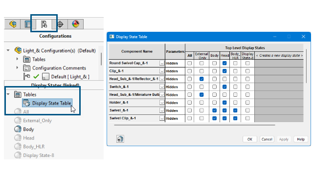This screenshot has width=313, height=176.
Task: Select the ConfigurationManager tab icon
Action: click(44, 24)
